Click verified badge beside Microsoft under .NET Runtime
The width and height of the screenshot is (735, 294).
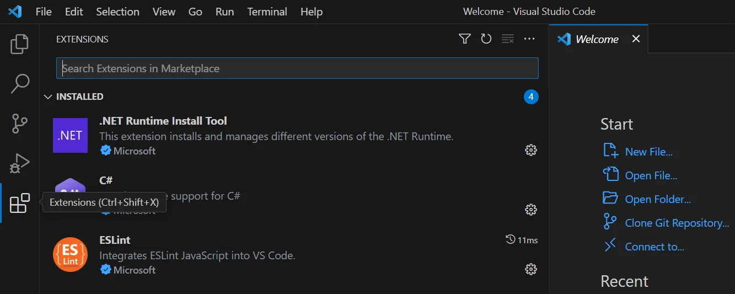coord(105,151)
